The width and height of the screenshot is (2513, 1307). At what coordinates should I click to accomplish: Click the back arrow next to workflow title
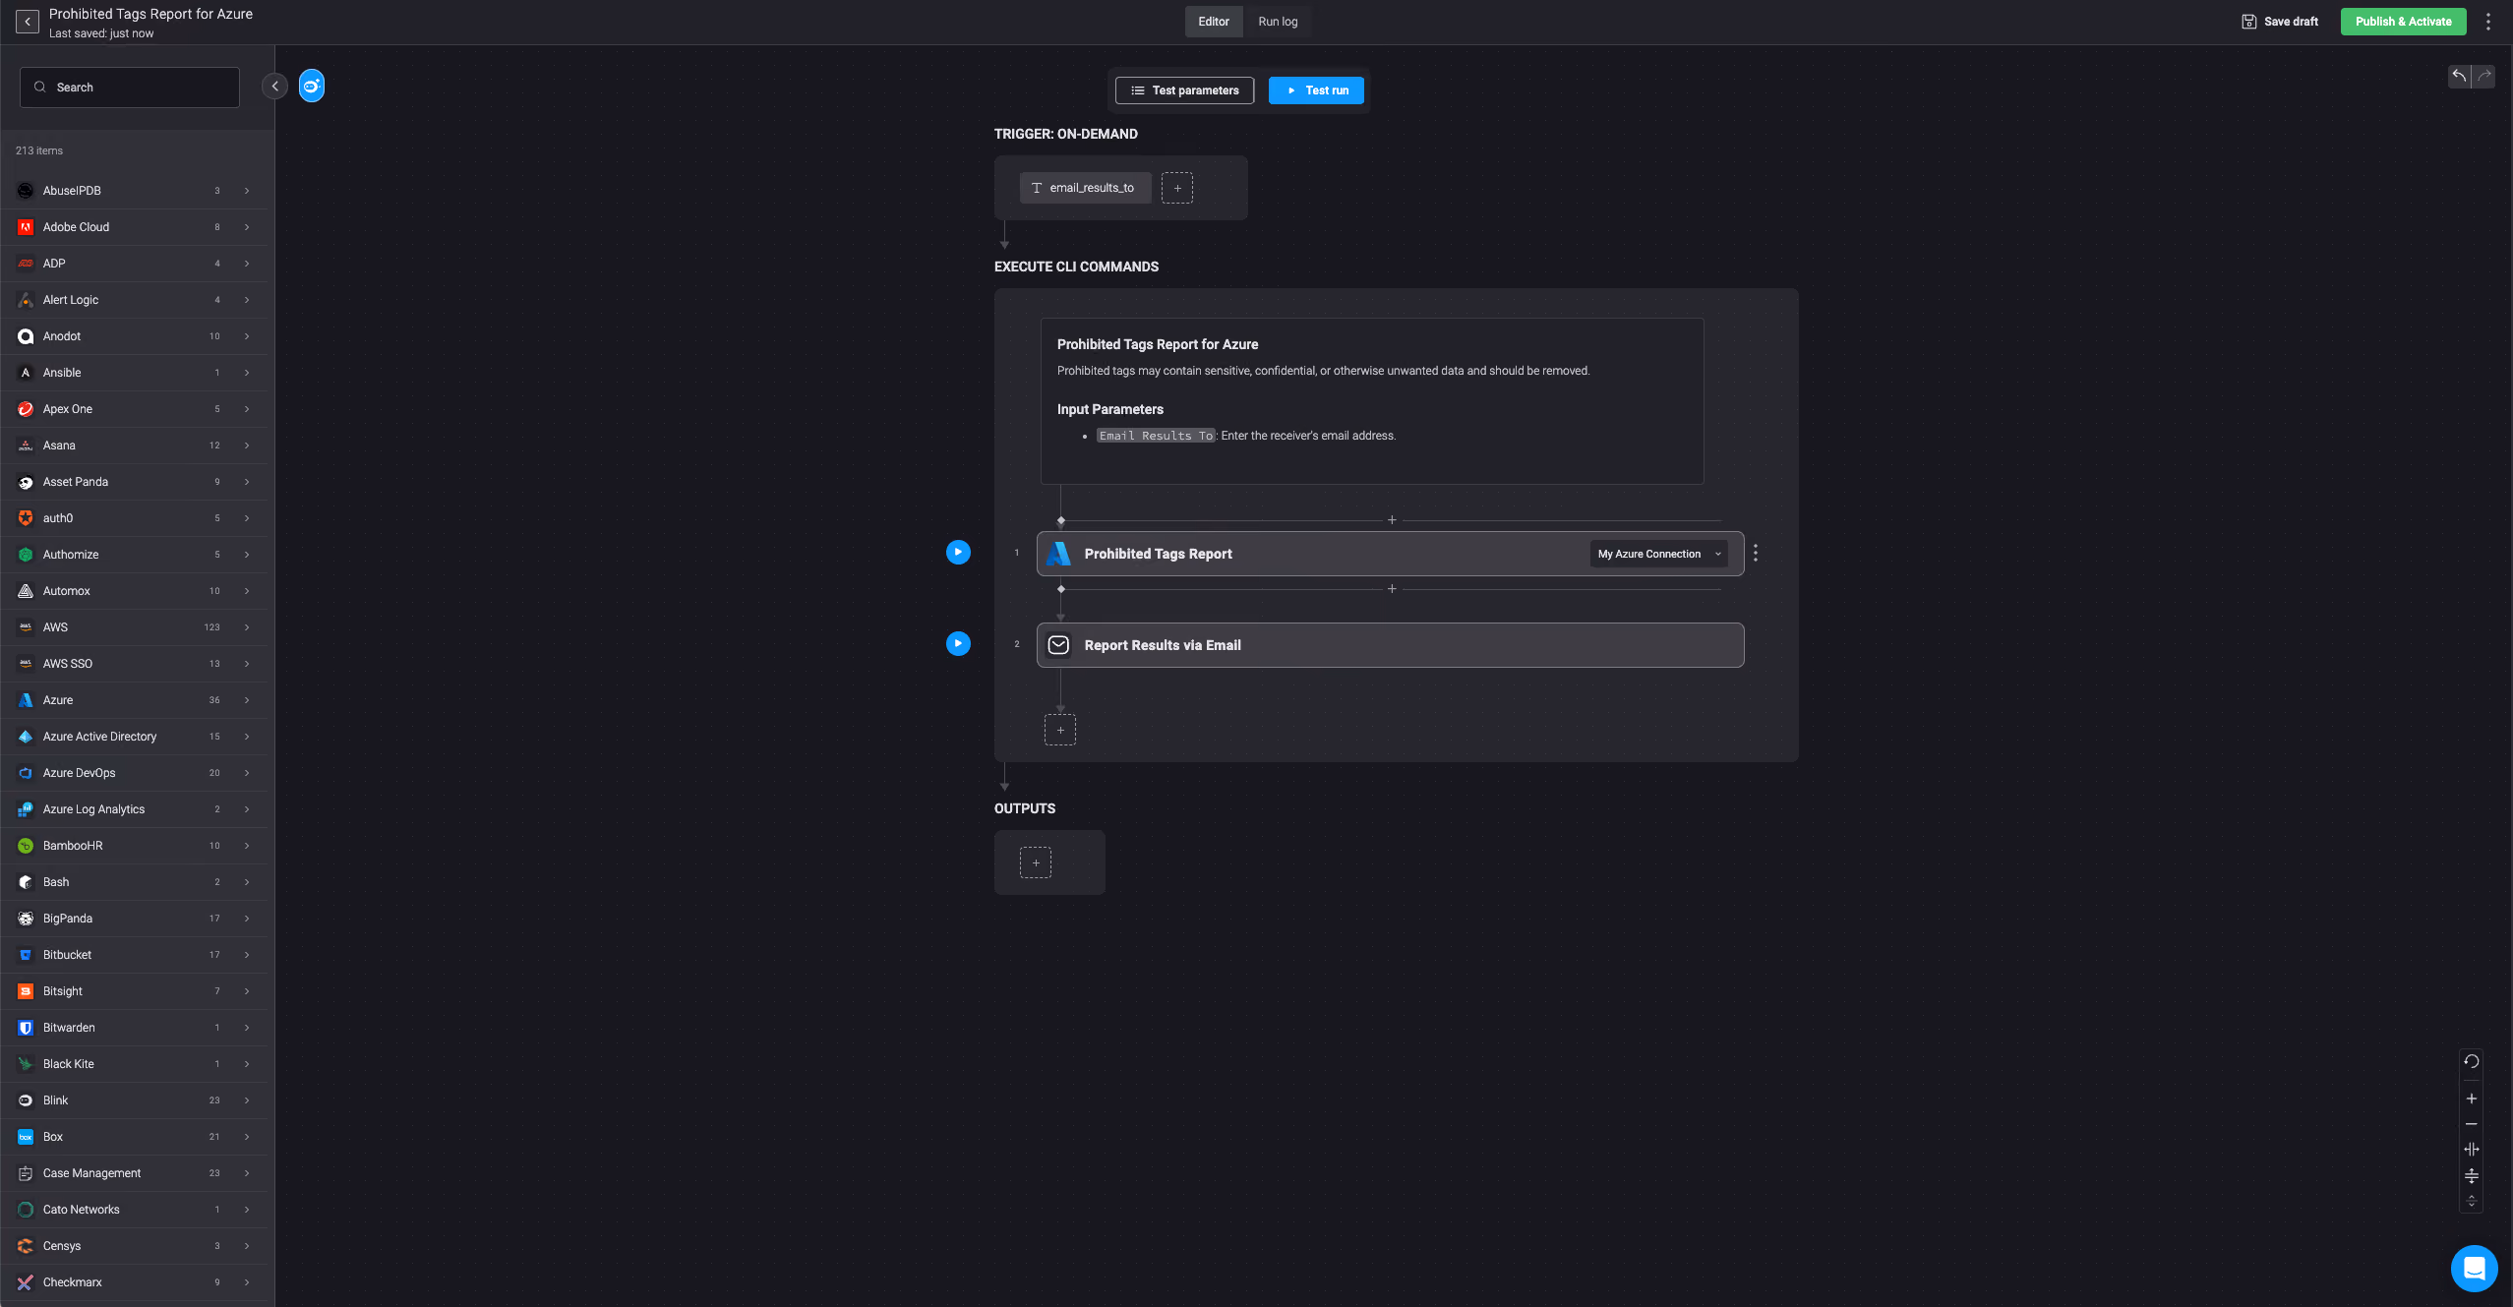tap(28, 22)
